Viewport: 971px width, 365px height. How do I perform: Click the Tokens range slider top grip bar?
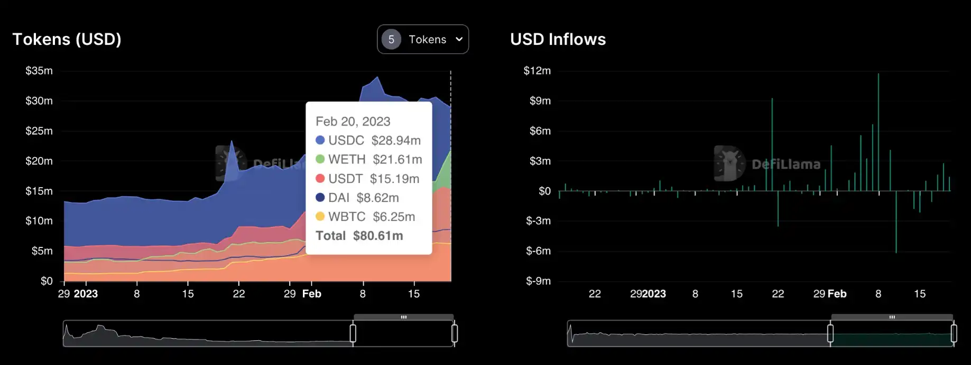[x=404, y=317]
